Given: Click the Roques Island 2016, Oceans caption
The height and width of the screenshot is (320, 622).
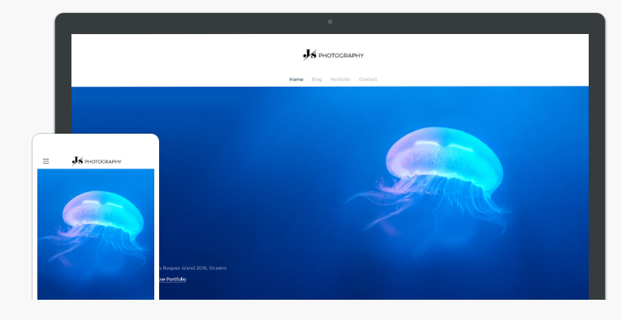Looking at the screenshot, I should [x=192, y=268].
